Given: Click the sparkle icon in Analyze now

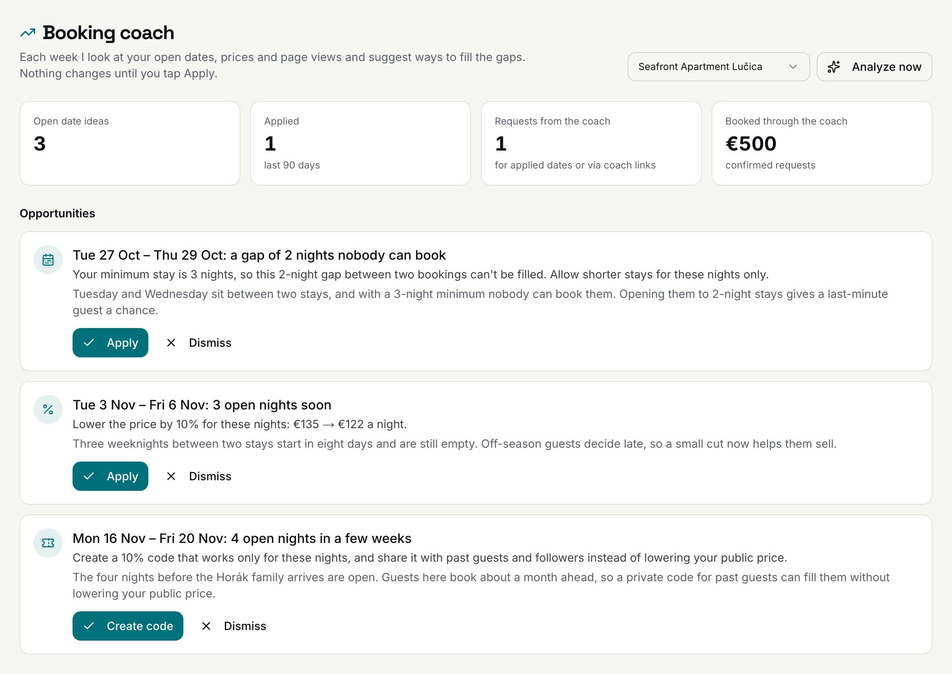Looking at the screenshot, I should point(833,67).
